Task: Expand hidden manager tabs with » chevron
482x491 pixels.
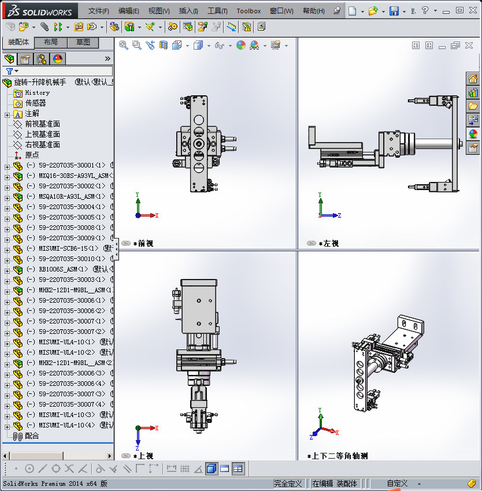Action: (x=108, y=58)
